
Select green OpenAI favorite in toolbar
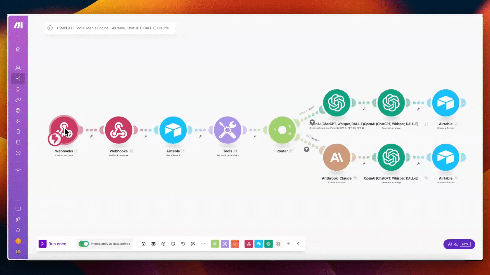click(x=268, y=244)
